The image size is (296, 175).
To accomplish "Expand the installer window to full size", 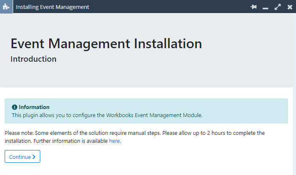I will point(278,7).
